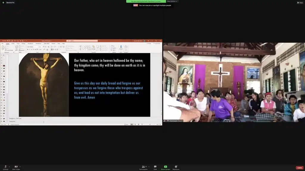
Task: Adjust the zoom slider in status bar
Action: 150,124
